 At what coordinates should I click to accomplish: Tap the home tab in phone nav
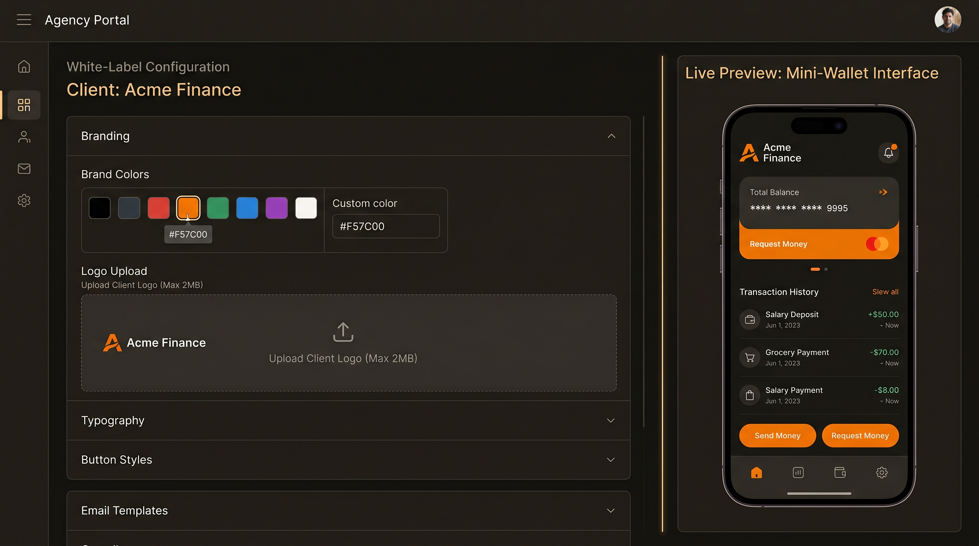756,472
